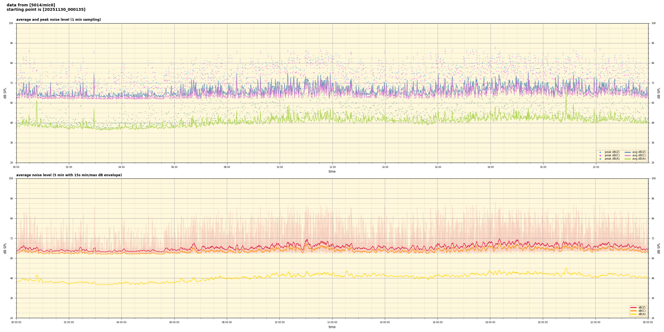Click the 18:00:00 tick on bottom chart

[x=490, y=322]
